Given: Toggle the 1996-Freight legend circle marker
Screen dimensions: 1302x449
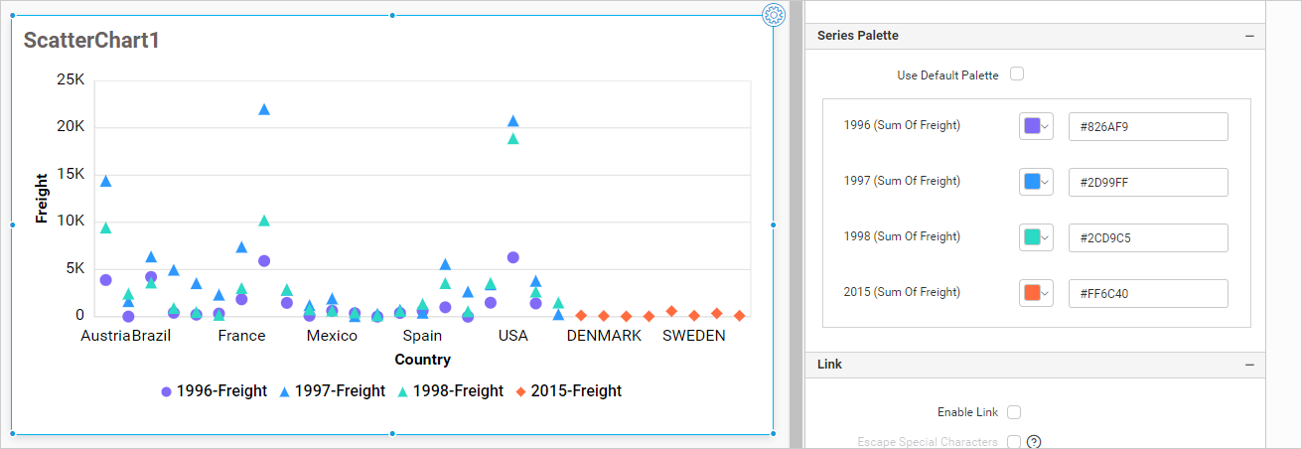Looking at the screenshot, I should (166, 392).
